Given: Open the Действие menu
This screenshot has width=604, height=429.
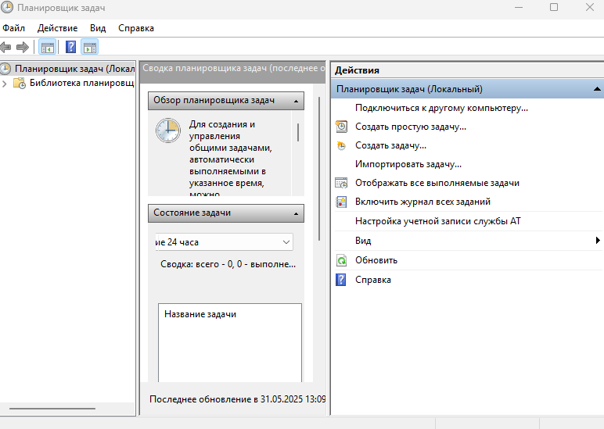Looking at the screenshot, I should point(57,28).
